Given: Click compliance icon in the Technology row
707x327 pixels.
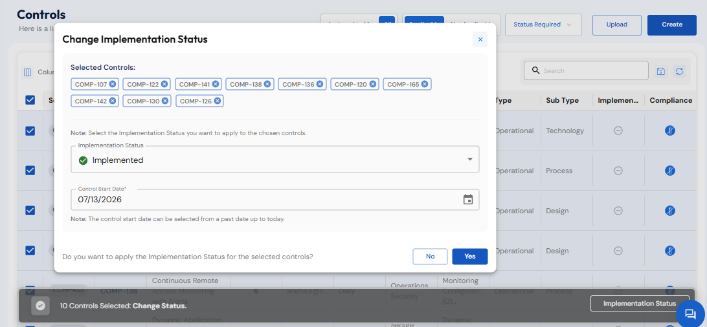Looking at the screenshot, I should (x=670, y=131).
